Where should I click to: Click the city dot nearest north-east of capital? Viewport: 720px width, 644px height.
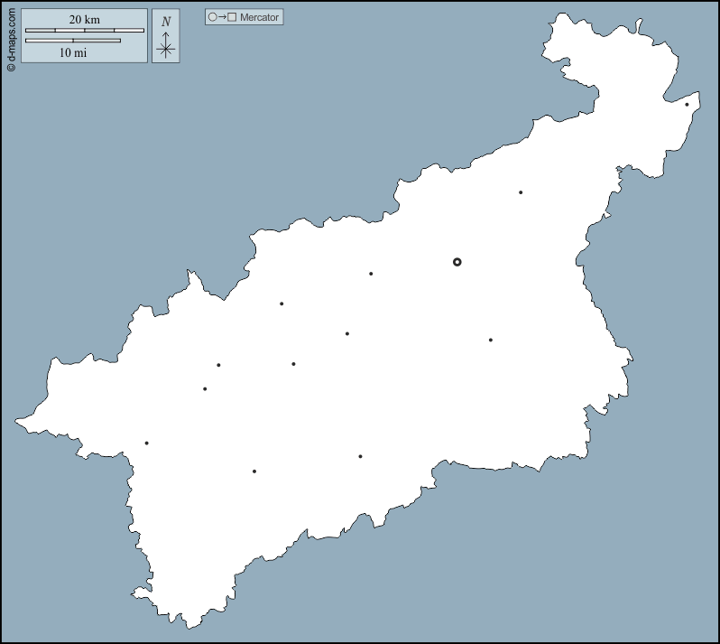pos(520,192)
